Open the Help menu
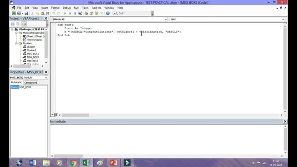The width and height of the screenshot is (297, 167). (120, 8)
